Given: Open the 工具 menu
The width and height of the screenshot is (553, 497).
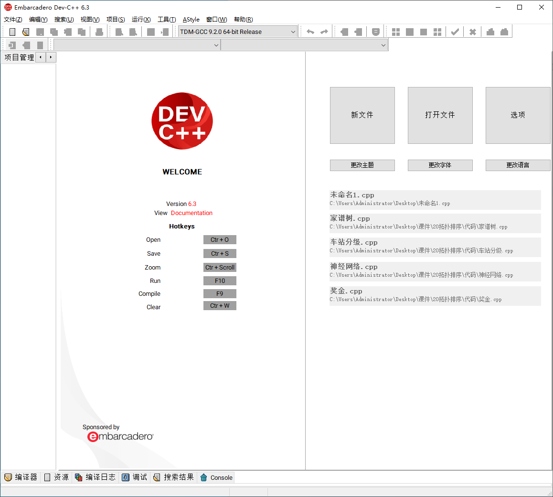Looking at the screenshot, I should coord(167,20).
